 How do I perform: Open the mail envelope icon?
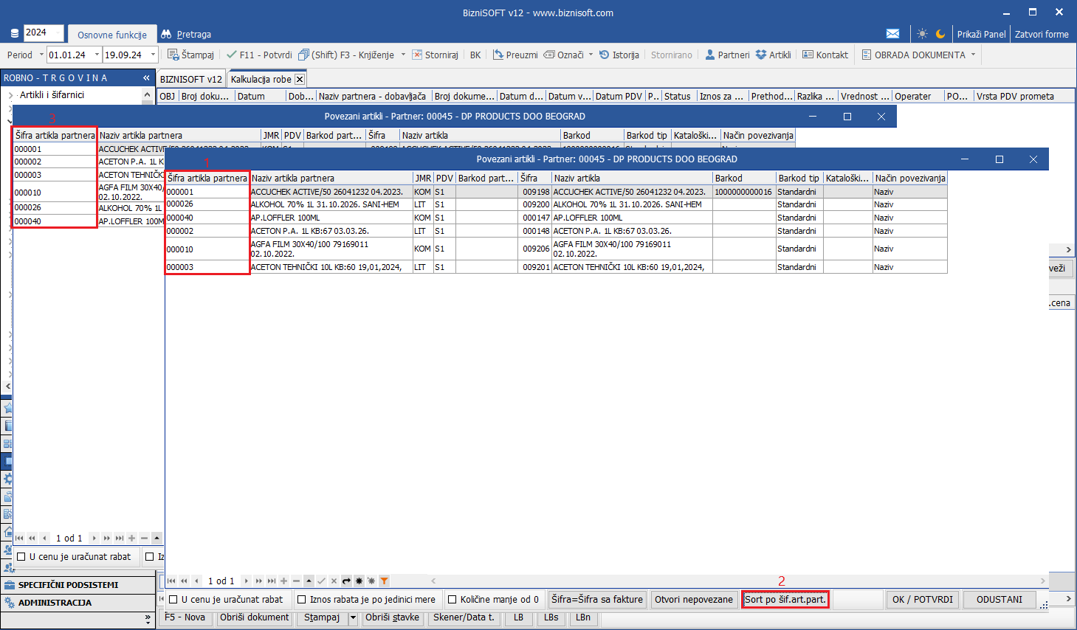tap(892, 34)
